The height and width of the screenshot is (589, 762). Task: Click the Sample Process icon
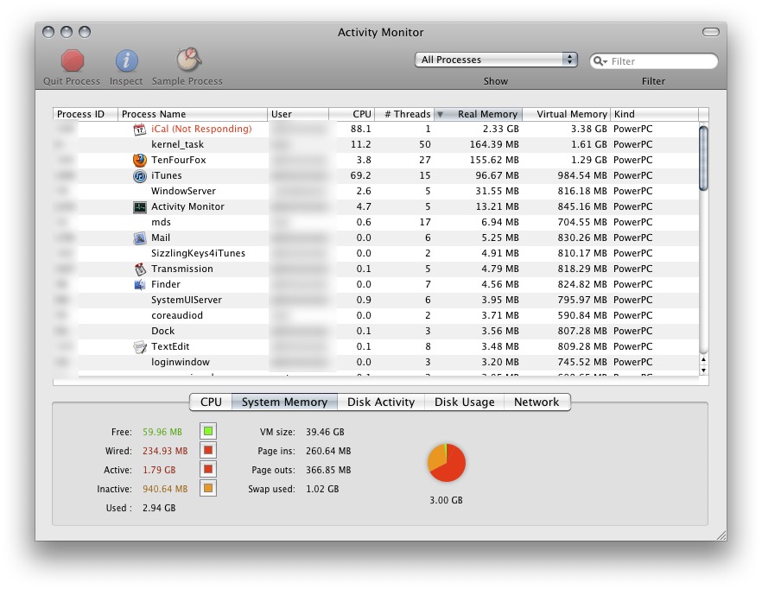tap(188, 60)
